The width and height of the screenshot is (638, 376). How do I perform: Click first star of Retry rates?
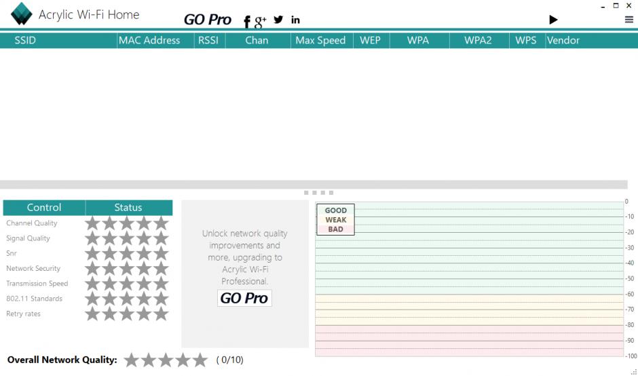(x=93, y=314)
